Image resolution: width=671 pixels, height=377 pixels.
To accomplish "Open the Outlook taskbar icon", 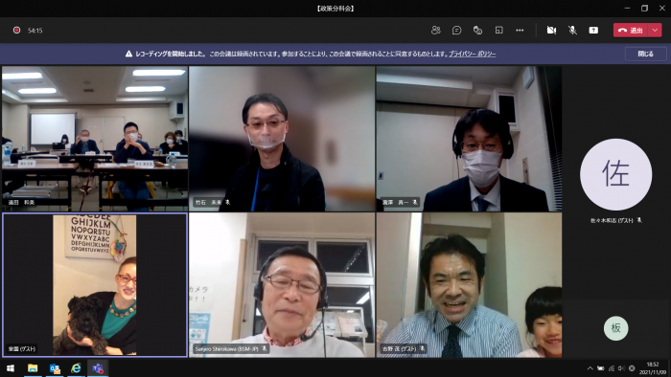I will point(55,368).
